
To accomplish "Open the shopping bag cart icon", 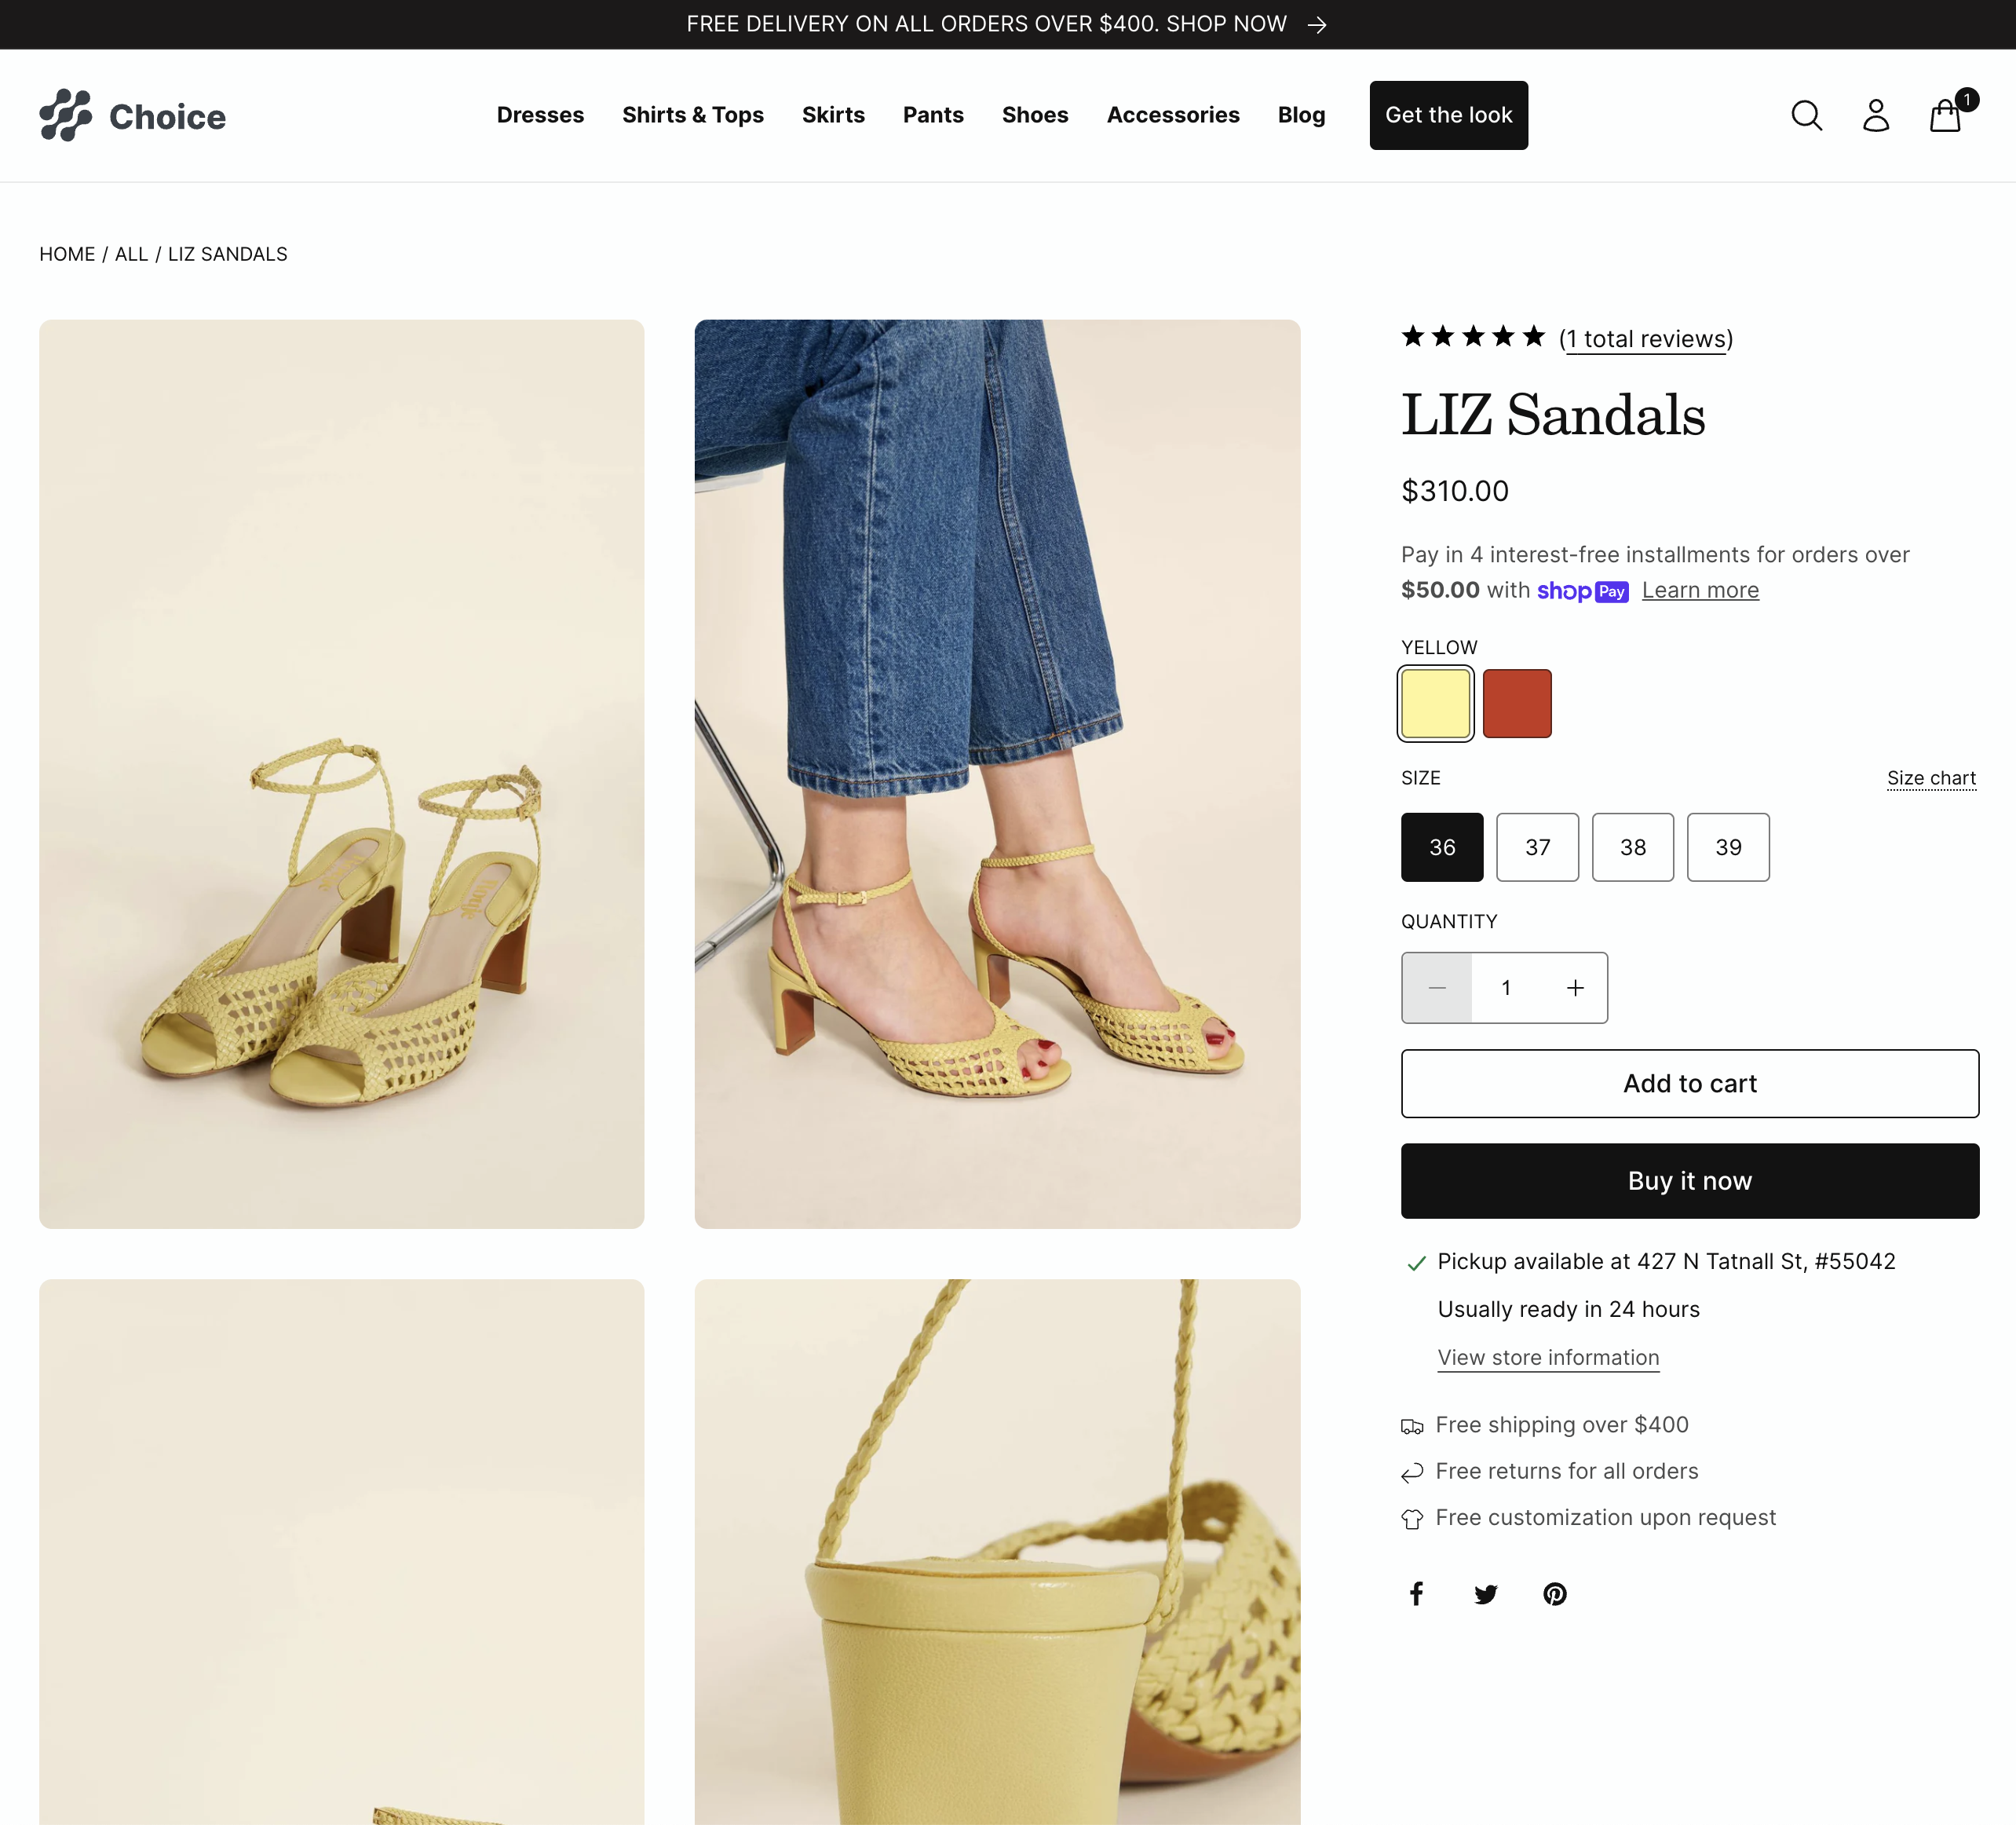I will point(1945,116).
